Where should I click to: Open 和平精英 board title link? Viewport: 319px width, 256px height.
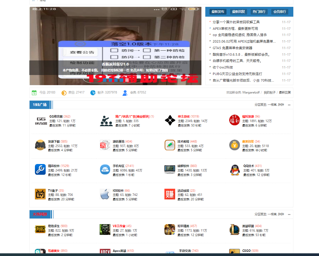click(x=183, y=226)
